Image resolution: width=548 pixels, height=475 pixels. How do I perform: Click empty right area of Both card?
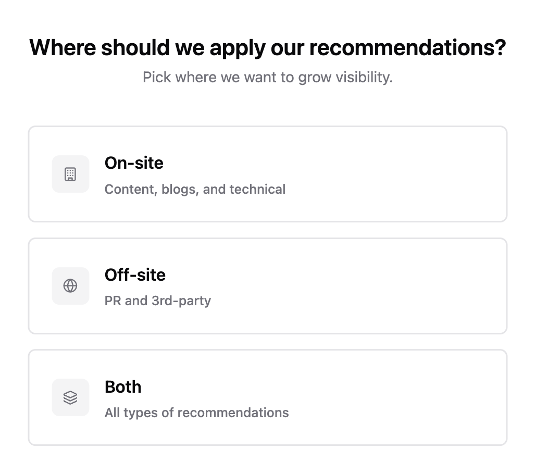pyautogui.click(x=417, y=397)
